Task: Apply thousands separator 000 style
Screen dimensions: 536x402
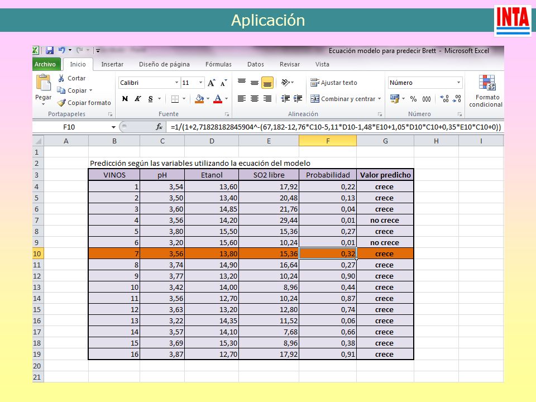Action: (426, 99)
